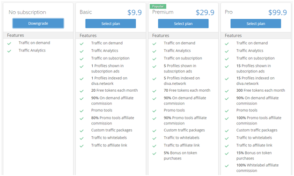
Task: Click checkmark beside 1 Profiles shown in ads
Action: click(x=81, y=66)
